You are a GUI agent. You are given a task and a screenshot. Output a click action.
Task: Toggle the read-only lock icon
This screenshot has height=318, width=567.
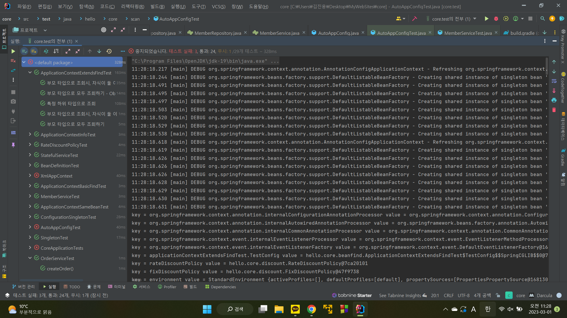[498, 295]
